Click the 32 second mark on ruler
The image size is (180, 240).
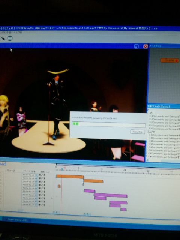tap(148, 171)
